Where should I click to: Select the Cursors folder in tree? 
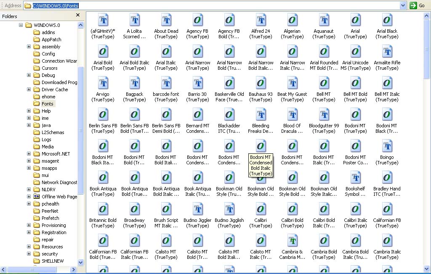click(50, 68)
